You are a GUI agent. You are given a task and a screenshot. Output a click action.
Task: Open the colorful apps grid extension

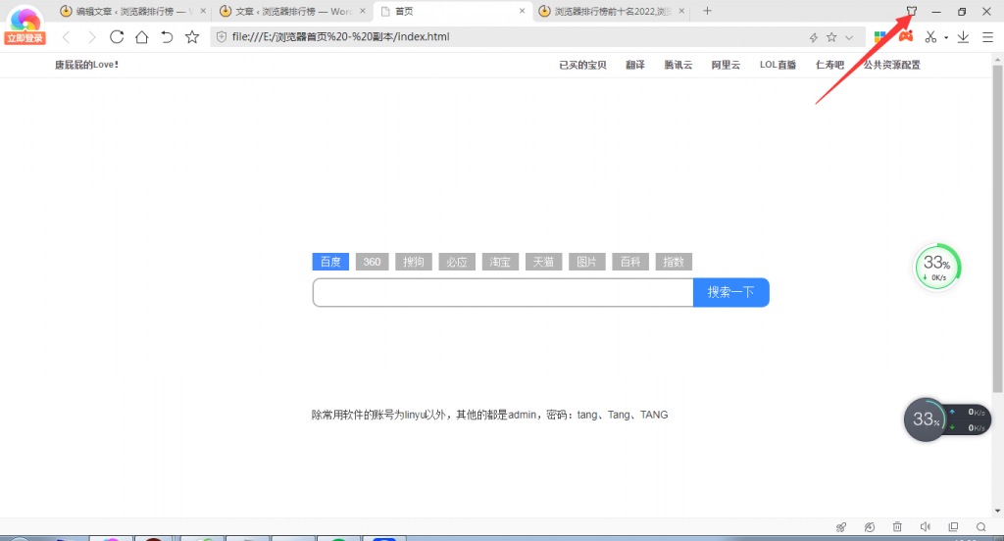[x=880, y=37]
